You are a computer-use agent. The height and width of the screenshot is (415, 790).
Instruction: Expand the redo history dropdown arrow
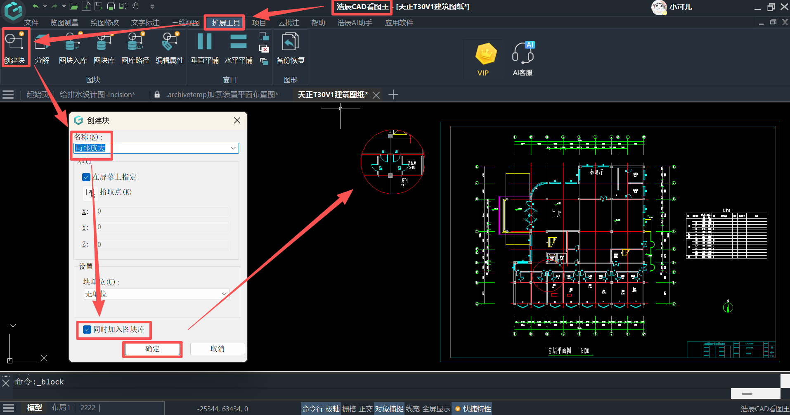click(64, 6)
